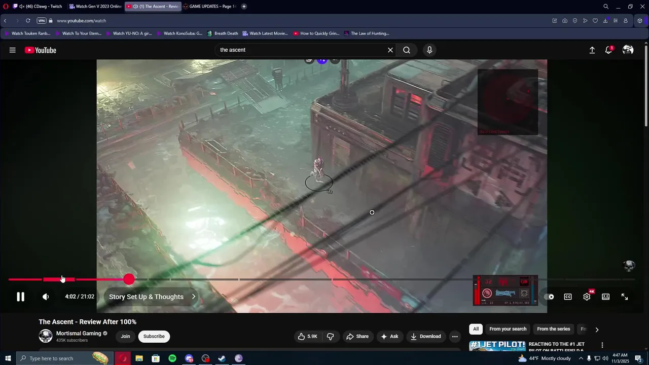Select the All filter chip
The width and height of the screenshot is (649, 365).
pos(476,329)
